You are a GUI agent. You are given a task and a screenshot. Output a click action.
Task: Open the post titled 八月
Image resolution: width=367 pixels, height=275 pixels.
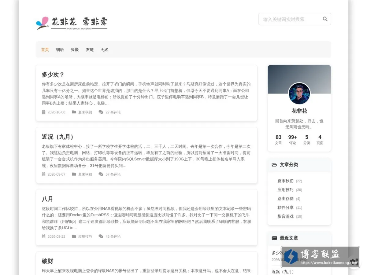(47, 199)
